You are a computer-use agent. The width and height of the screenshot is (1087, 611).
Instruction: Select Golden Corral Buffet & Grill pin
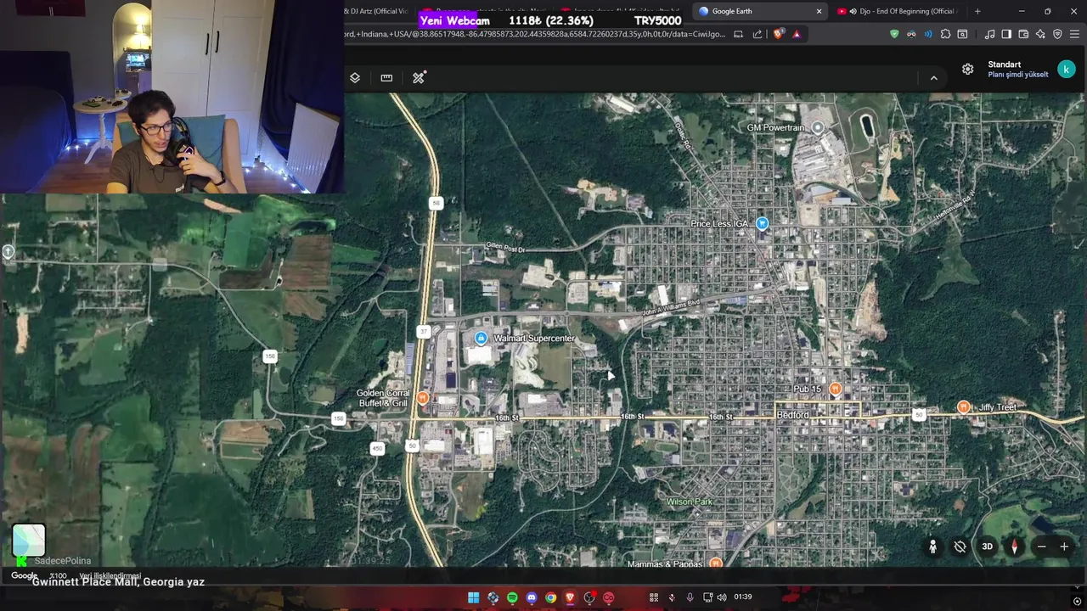(423, 397)
